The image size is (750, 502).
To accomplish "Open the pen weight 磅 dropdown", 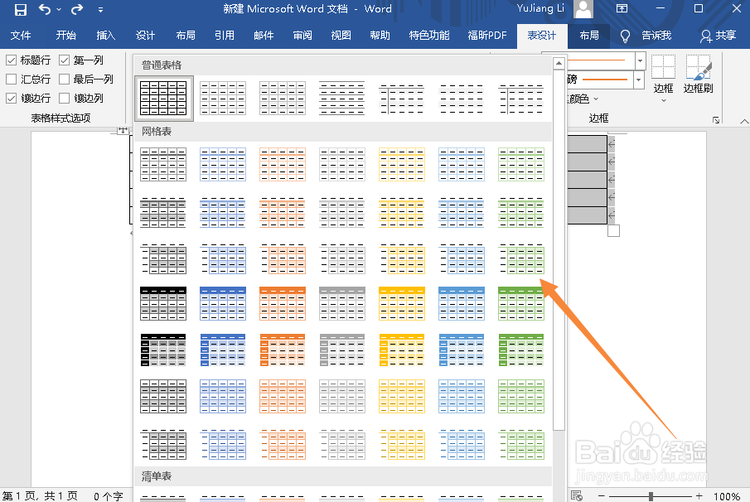I will click(639, 80).
